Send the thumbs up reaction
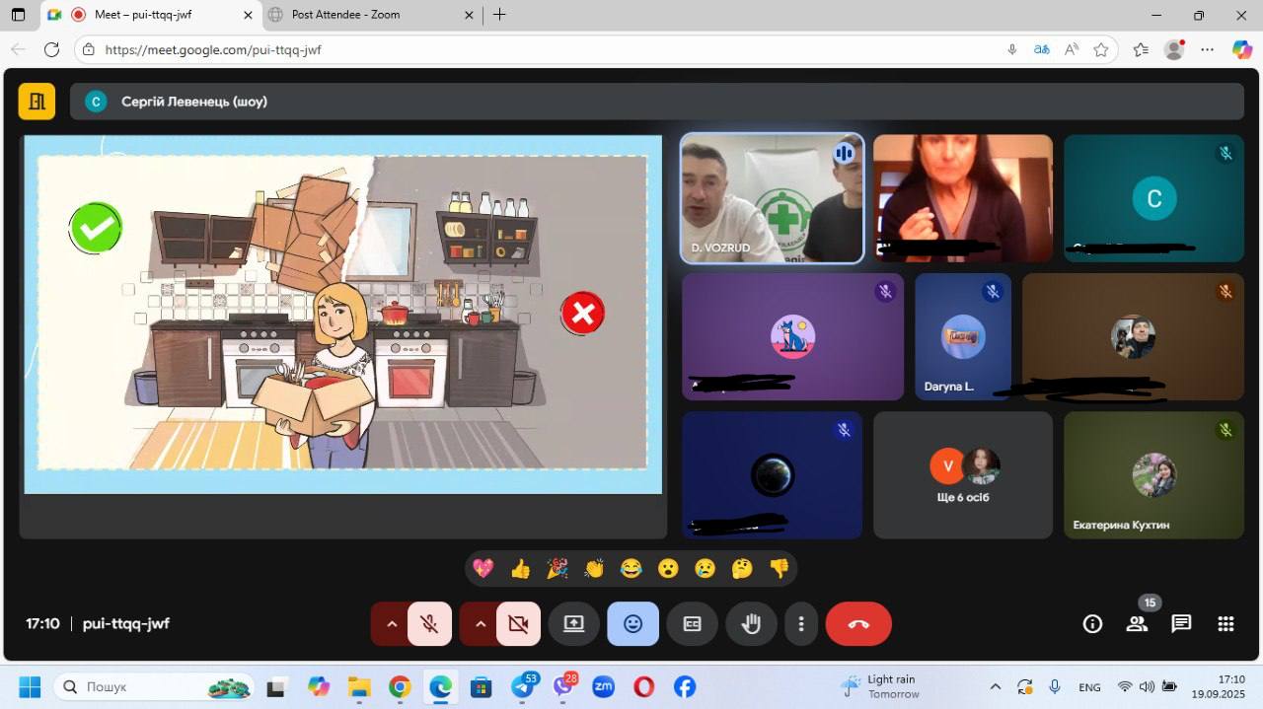Viewport: 1263px width, 709px height. 520,568
